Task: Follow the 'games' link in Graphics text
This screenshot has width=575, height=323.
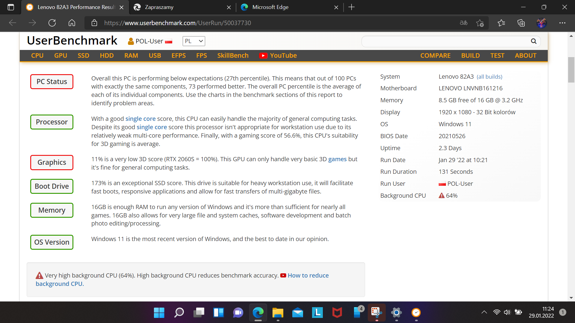Action: pyautogui.click(x=337, y=159)
